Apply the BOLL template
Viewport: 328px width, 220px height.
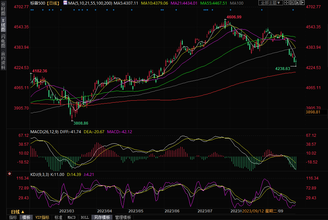[85, 217]
